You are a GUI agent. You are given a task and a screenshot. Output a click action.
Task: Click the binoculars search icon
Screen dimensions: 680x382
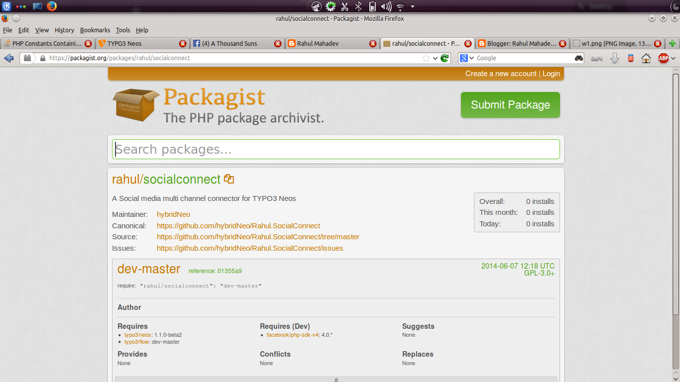tap(579, 58)
